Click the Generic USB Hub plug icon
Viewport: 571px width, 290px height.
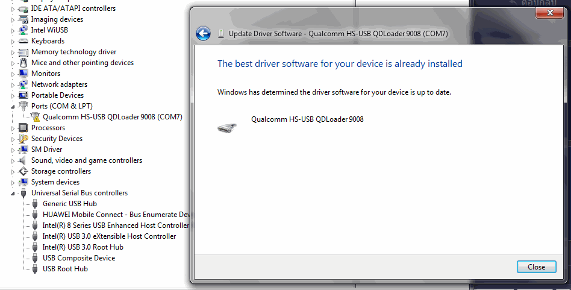tap(35, 204)
